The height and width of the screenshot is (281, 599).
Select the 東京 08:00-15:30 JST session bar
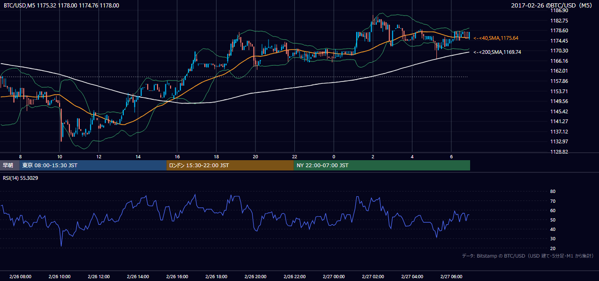coord(93,165)
